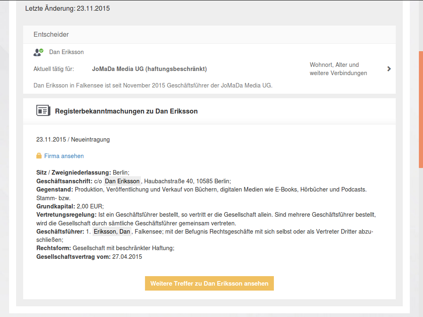This screenshot has width=423, height=317.
Task: Select highlighted 'Eriksson, Dan' under Geschäftsführer
Action: coord(112,232)
